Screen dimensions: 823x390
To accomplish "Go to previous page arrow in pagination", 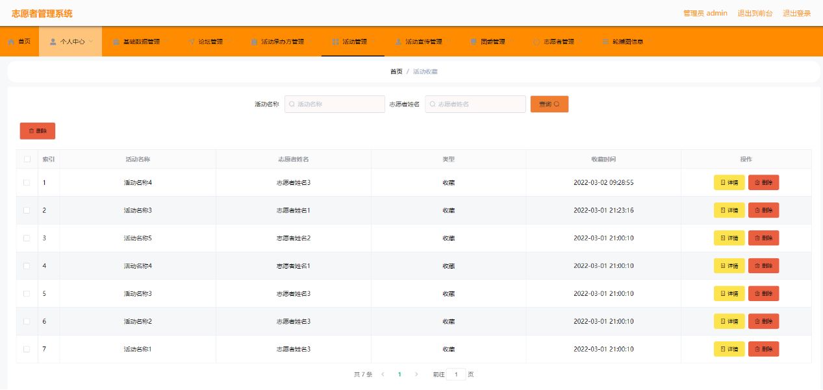I will [x=383, y=374].
